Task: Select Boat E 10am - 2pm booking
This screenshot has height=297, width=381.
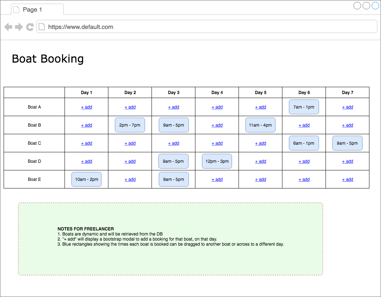Action: pyautogui.click(x=86, y=179)
